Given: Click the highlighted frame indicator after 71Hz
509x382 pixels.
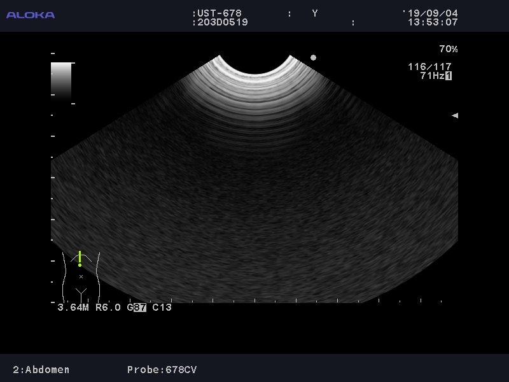Looking at the screenshot, I should (x=449, y=76).
